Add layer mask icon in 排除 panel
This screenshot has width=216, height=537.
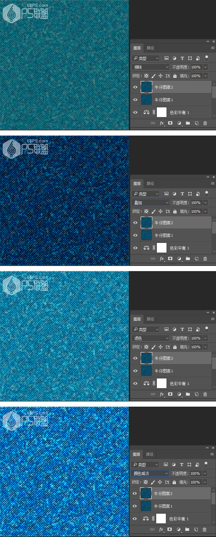(x=170, y=123)
